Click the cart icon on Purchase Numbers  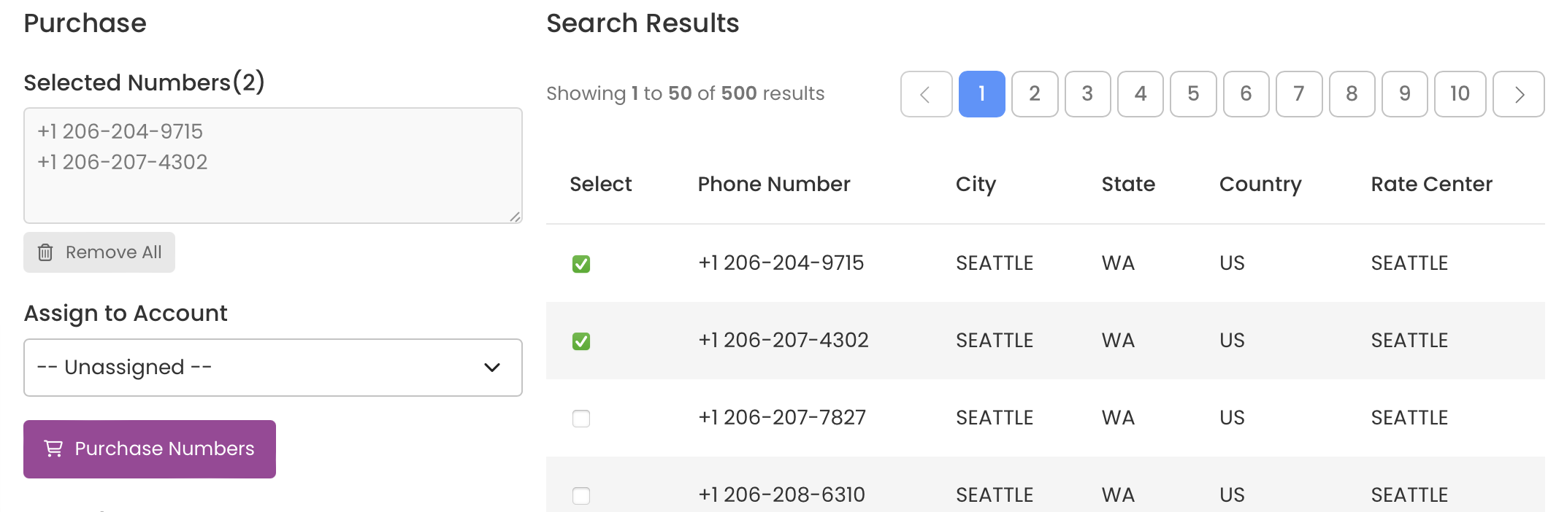(x=53, y=449)
